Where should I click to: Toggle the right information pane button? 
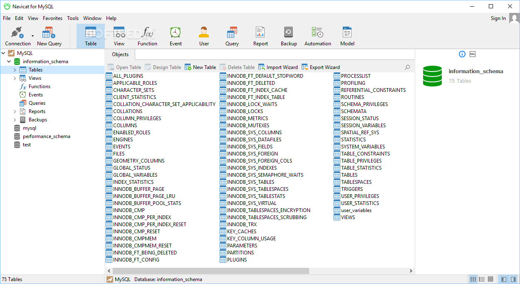513,279
